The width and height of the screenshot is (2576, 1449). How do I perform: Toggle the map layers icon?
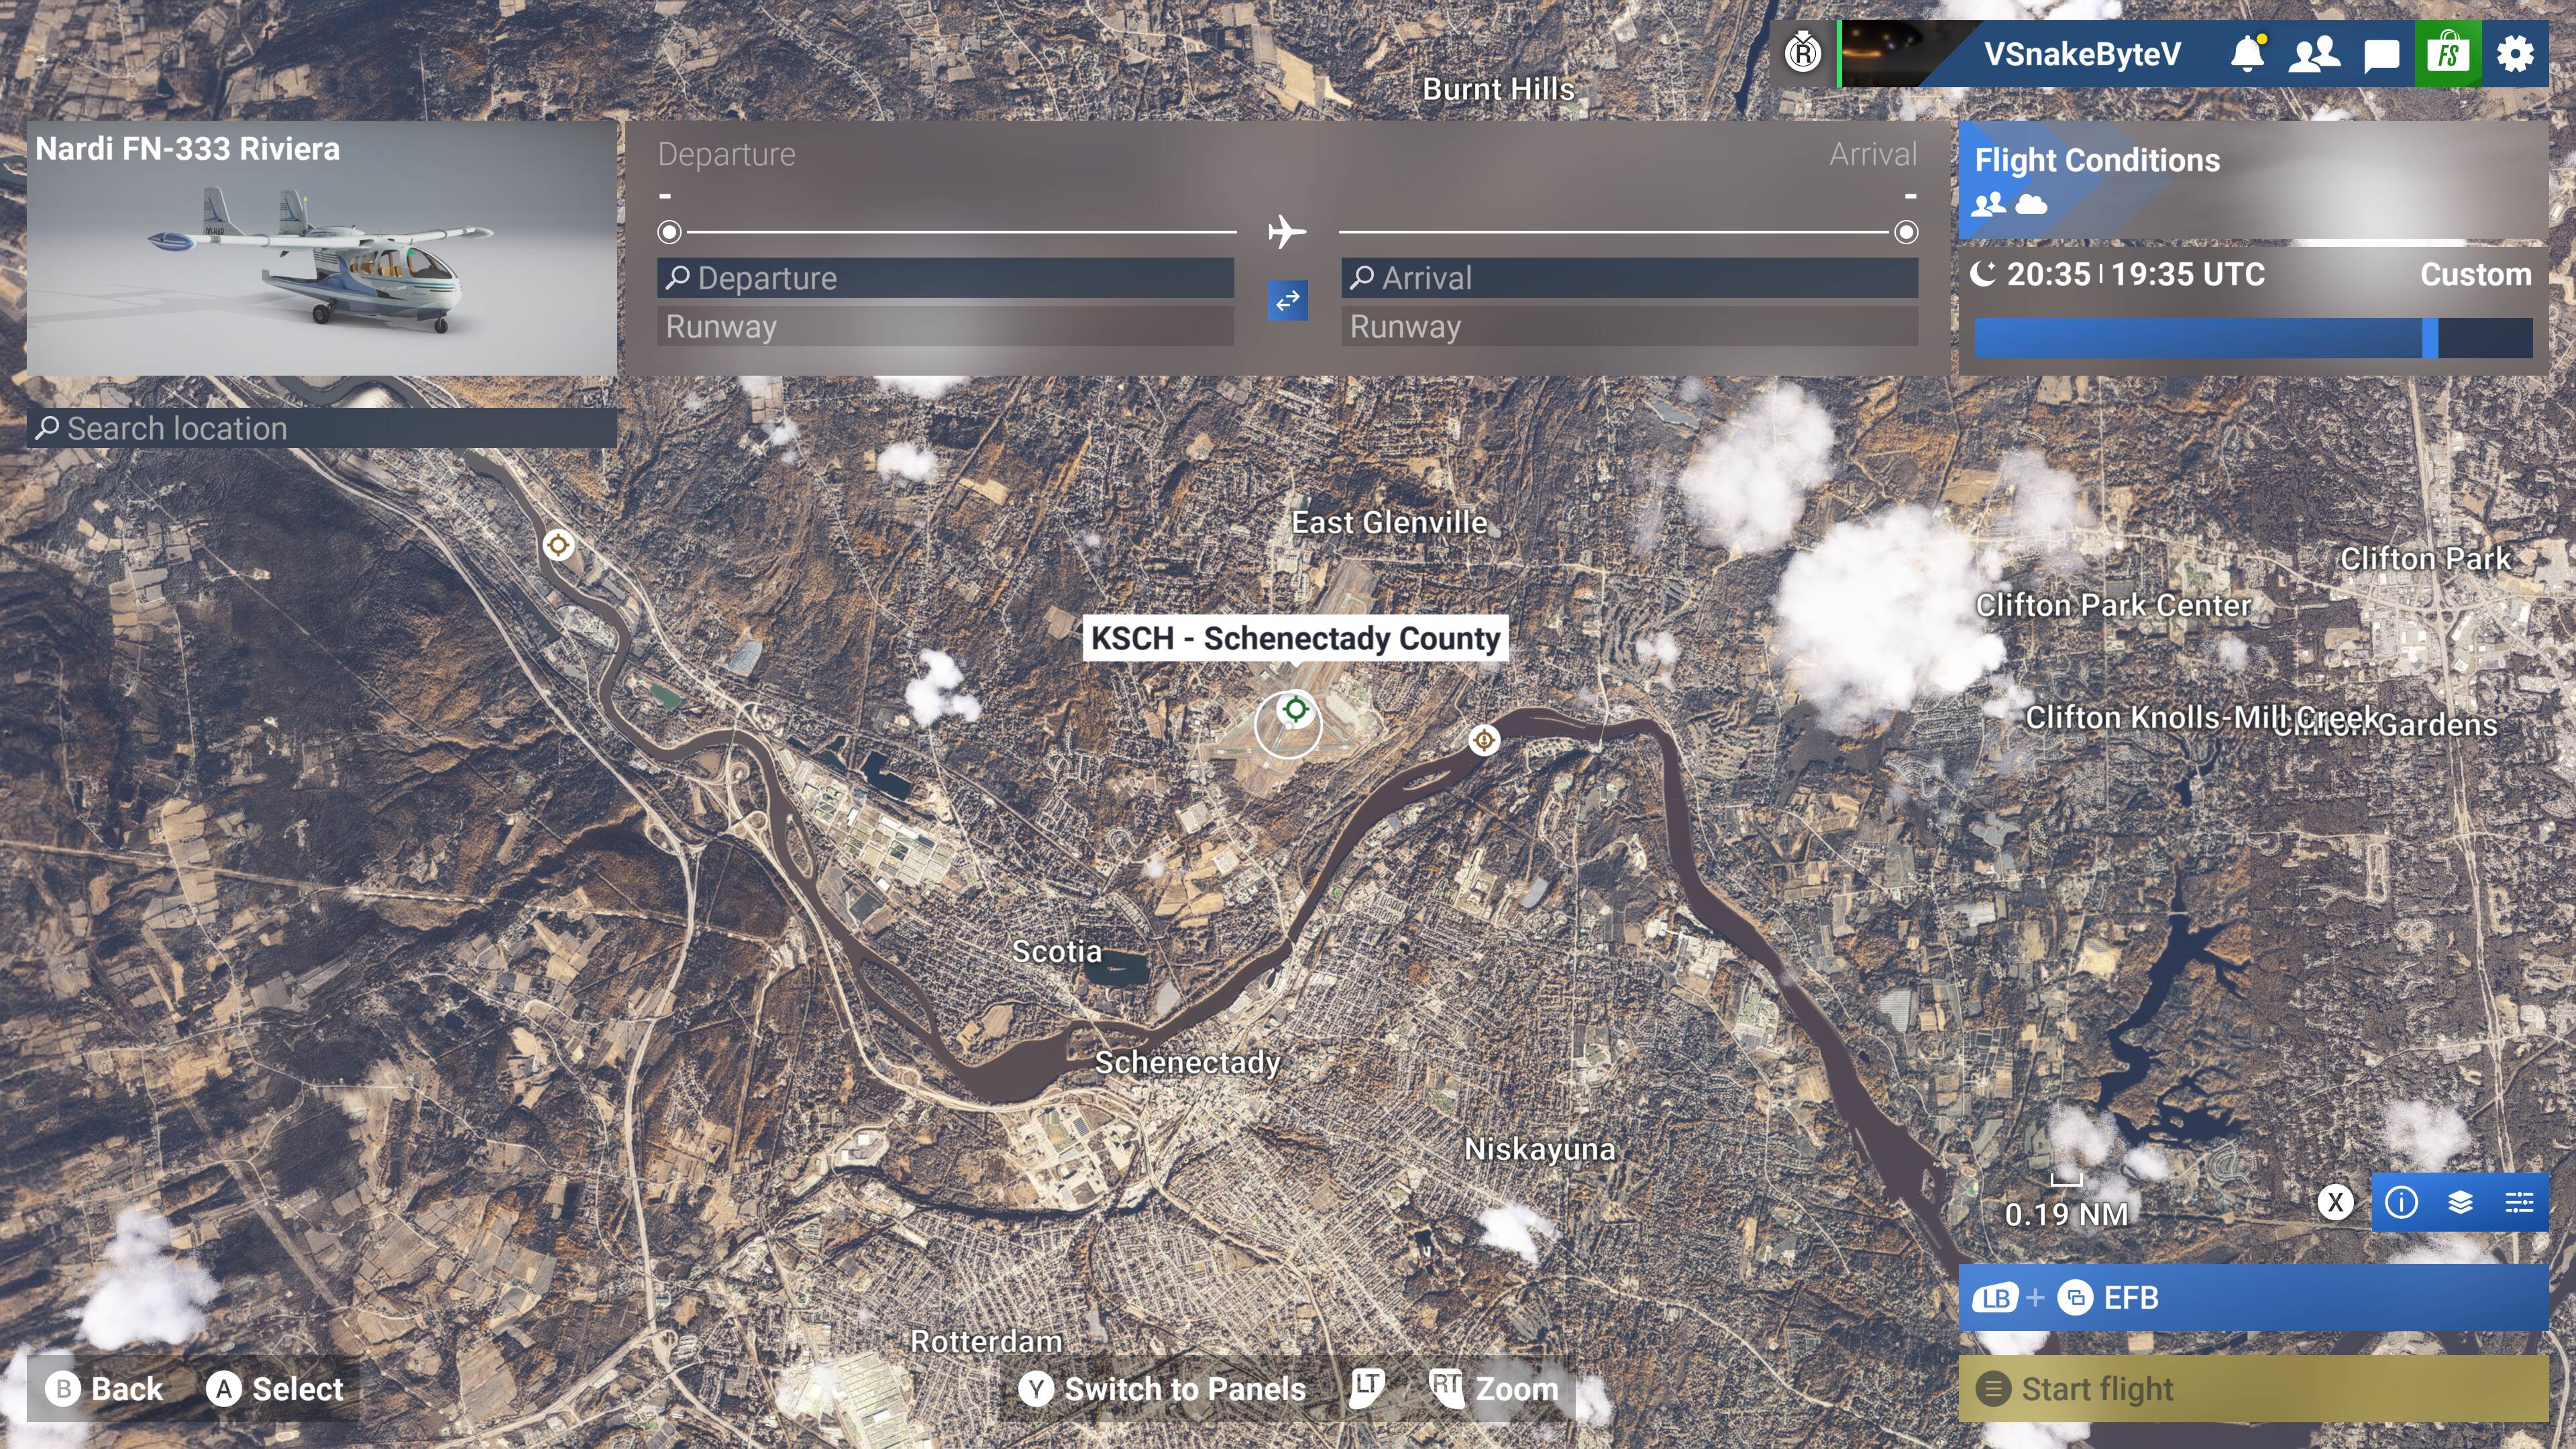2460,1202
